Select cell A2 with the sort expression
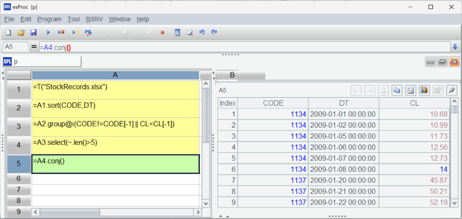The width and height of the screenshot is (462, 219). [x=115, y=108]
